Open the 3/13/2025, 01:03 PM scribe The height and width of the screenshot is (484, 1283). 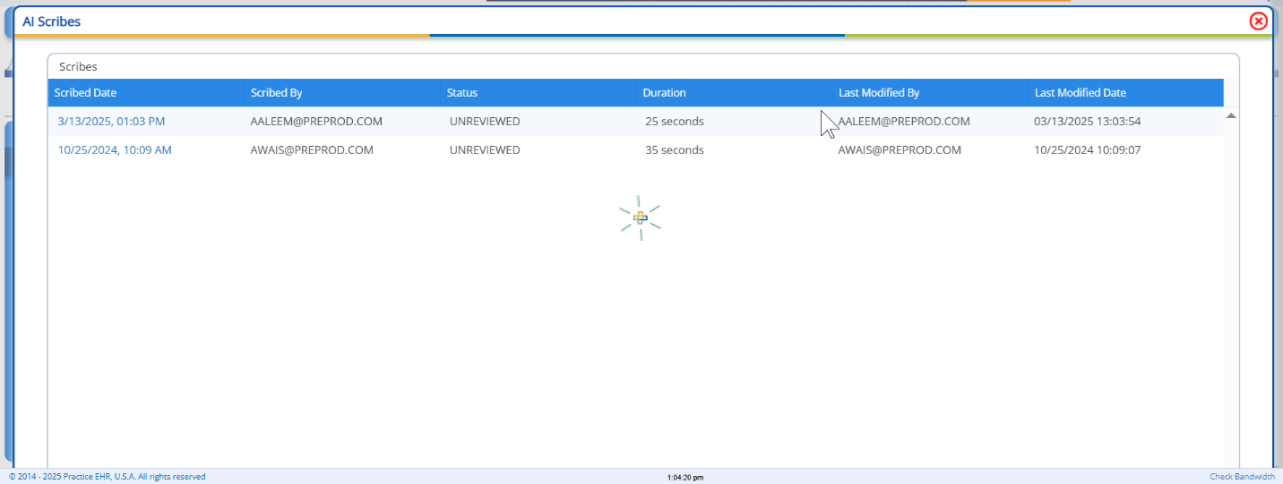(111, 122)
